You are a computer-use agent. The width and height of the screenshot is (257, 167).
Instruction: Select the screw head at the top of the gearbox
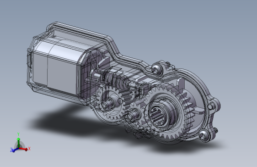coord(157,69)
